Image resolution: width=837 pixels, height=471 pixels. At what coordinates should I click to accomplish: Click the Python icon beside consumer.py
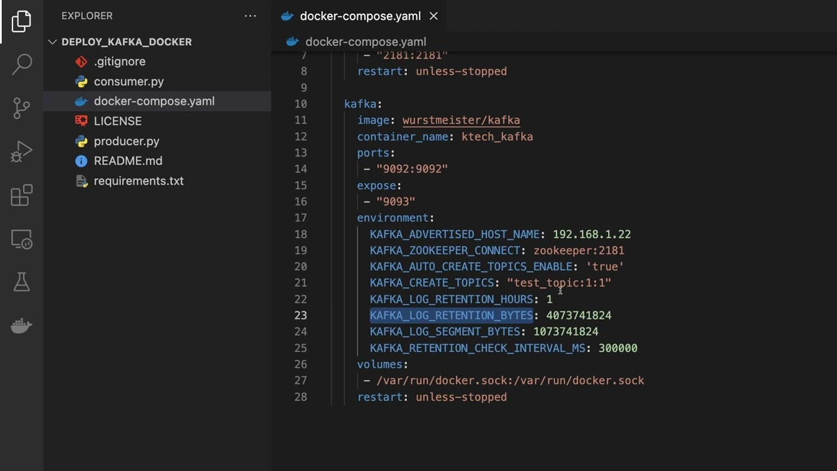coord(81,82)
